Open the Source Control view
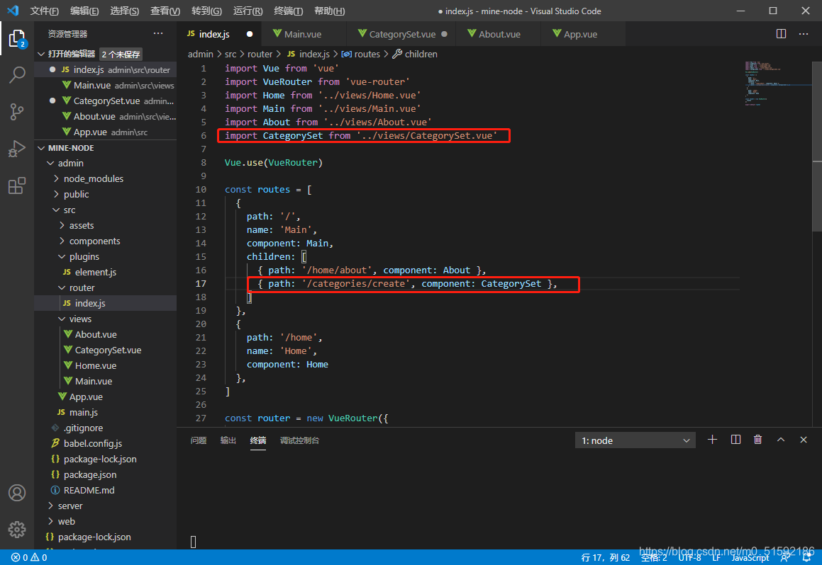Image resolution: width=822 pixels, height=565 pixels. coord(17,111)
